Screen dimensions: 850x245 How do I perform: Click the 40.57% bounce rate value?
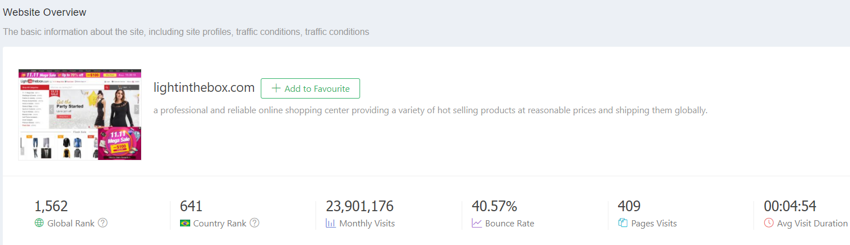(x=494, y=206)
